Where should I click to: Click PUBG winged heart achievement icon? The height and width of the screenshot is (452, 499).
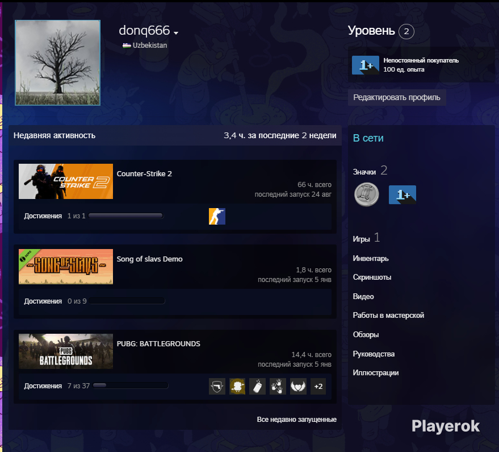298,387
